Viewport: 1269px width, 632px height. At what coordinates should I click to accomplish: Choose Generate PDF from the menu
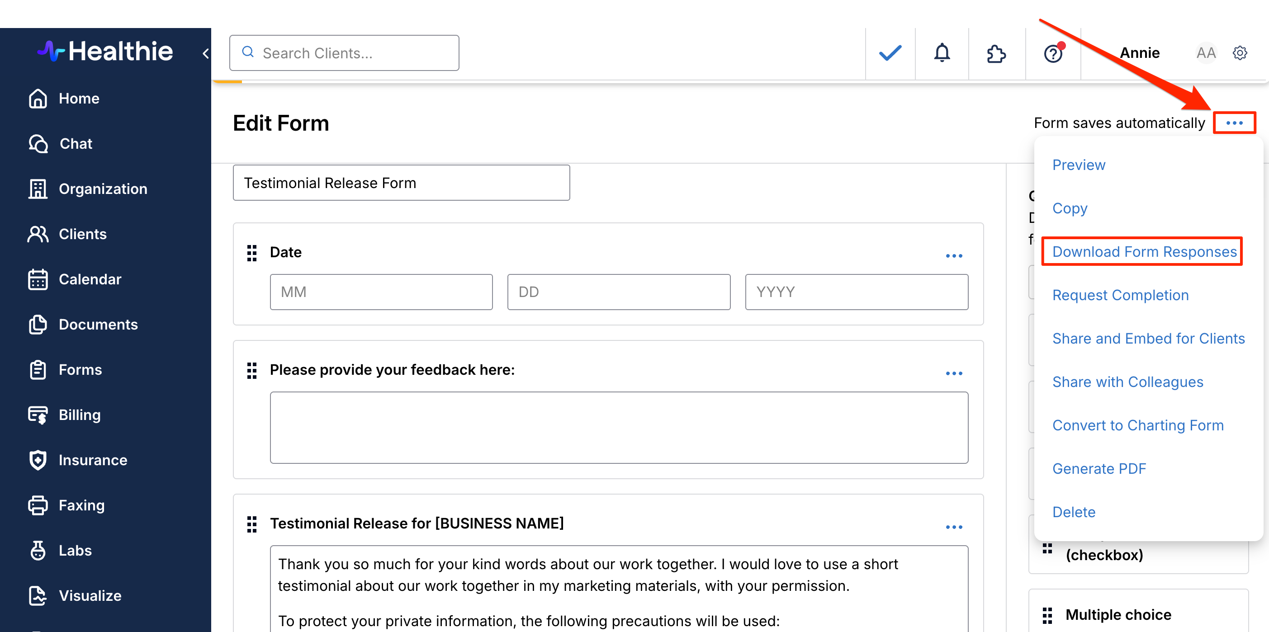(1099, 468)
